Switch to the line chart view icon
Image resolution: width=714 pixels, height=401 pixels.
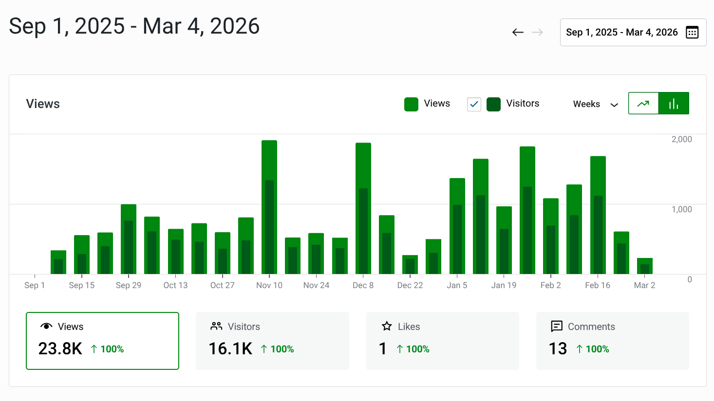643,103
